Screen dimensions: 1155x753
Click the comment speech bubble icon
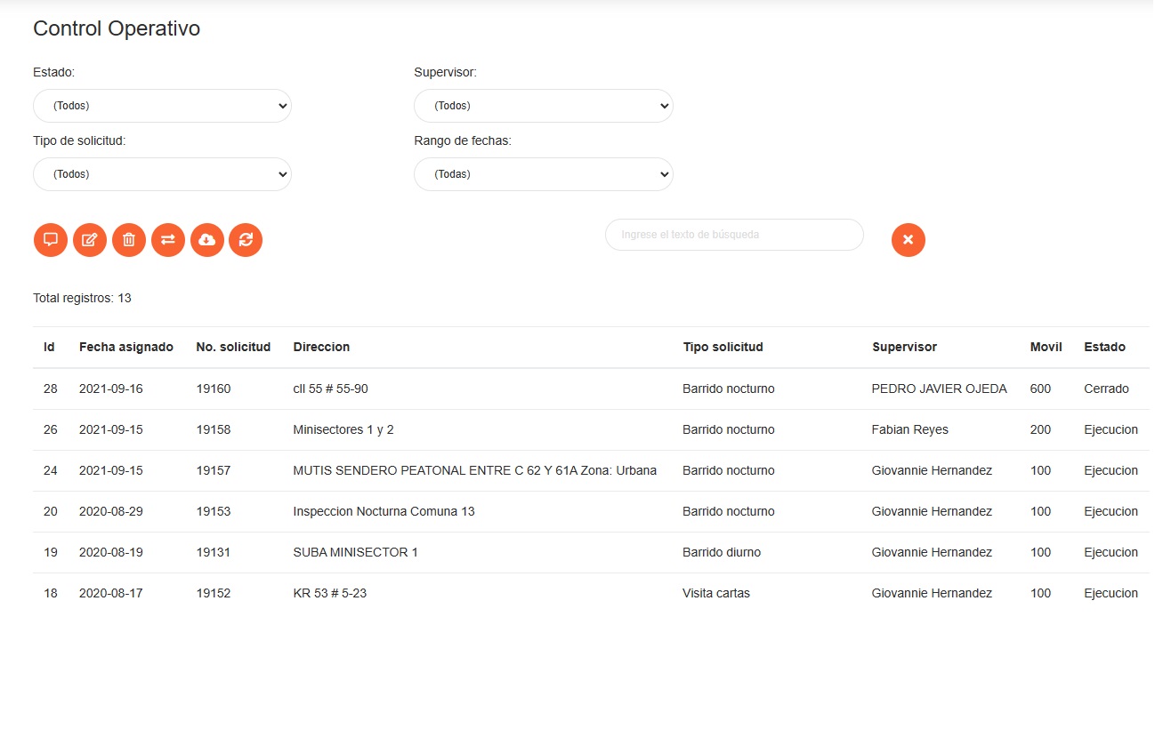[x=51, y=239]
